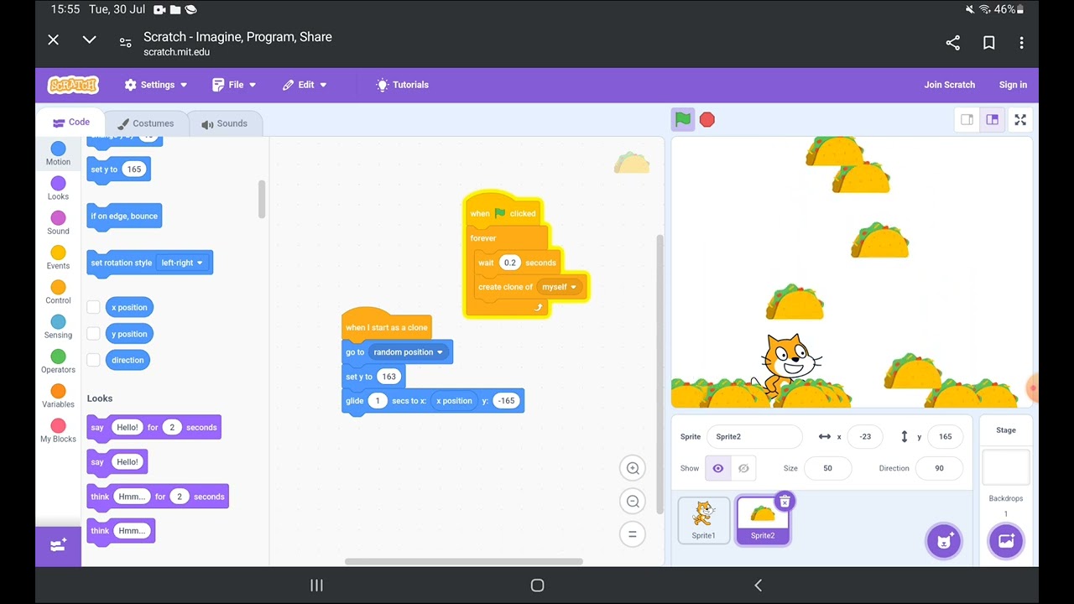Edit the sprite name field Sprite2

tap(754, 436)
